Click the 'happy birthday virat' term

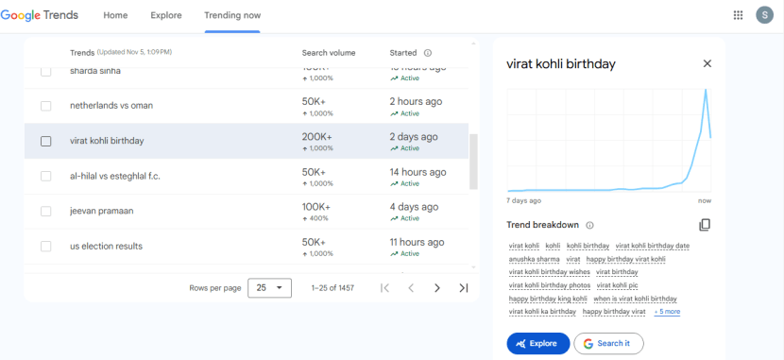[x=614, y=312]
